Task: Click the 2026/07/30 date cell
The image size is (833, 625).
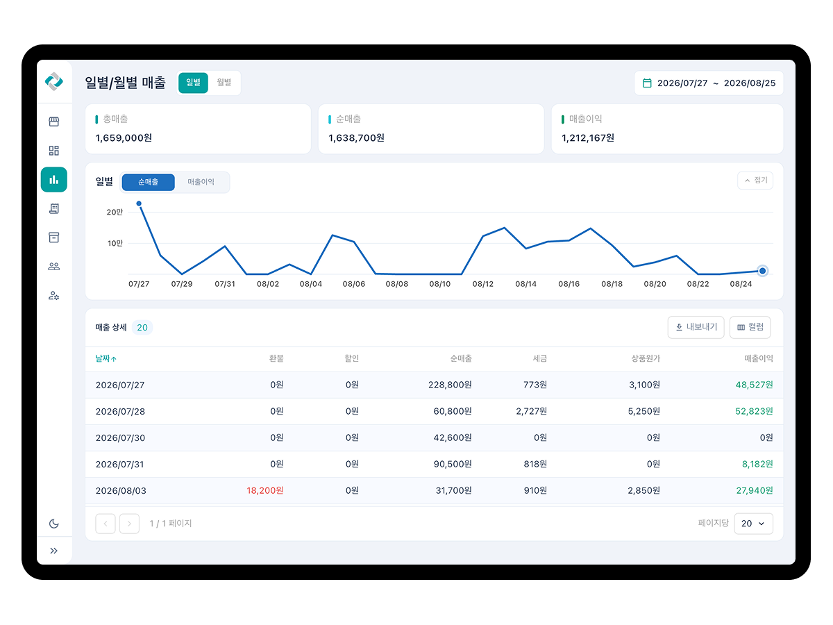Action: click(x=120, y=437)
